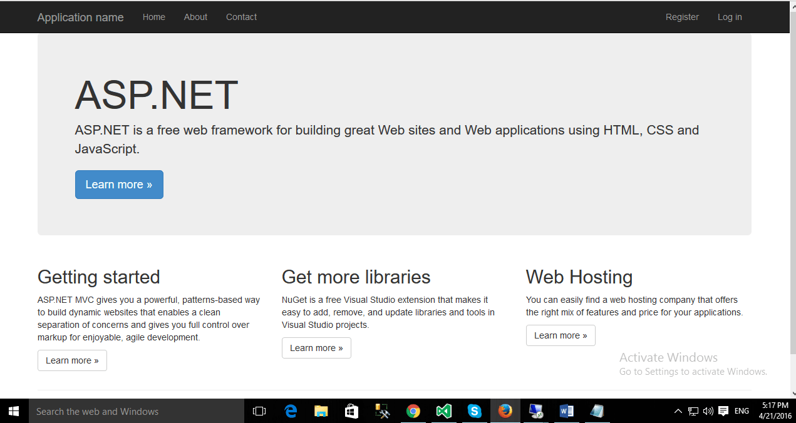The image size is (796, 423).
Task: Open the network status tray icon
Action: point(693,411)
